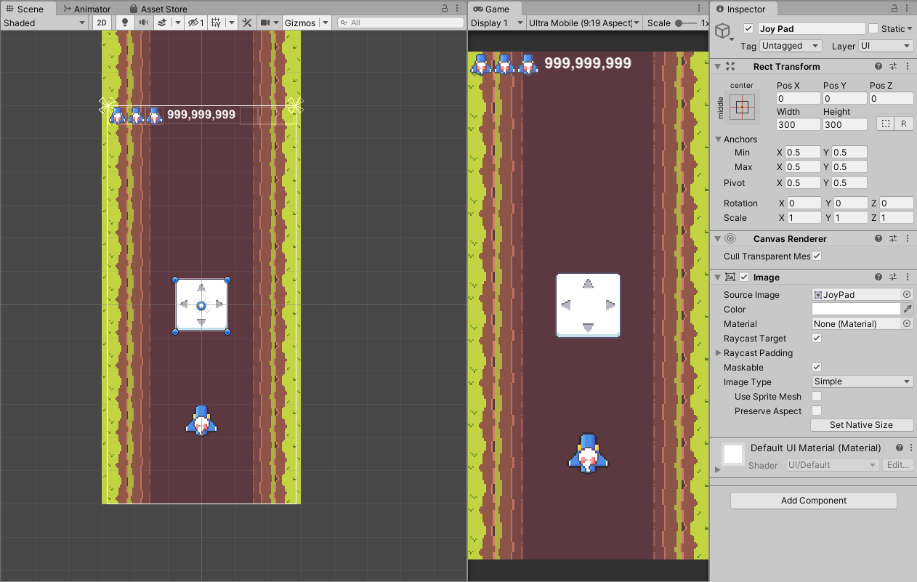The height and width of the screenshot is (582, 917).
Task: Toggle Raycast Target checkbox
Action: click(x=817, y=338)
